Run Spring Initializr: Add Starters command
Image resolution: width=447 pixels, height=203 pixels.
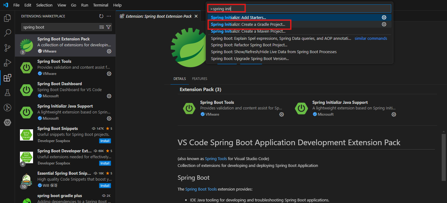(x=300, y=17)
